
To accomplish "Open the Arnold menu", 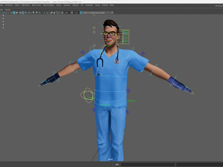I will pyautogui.click(x=105, y=5).
